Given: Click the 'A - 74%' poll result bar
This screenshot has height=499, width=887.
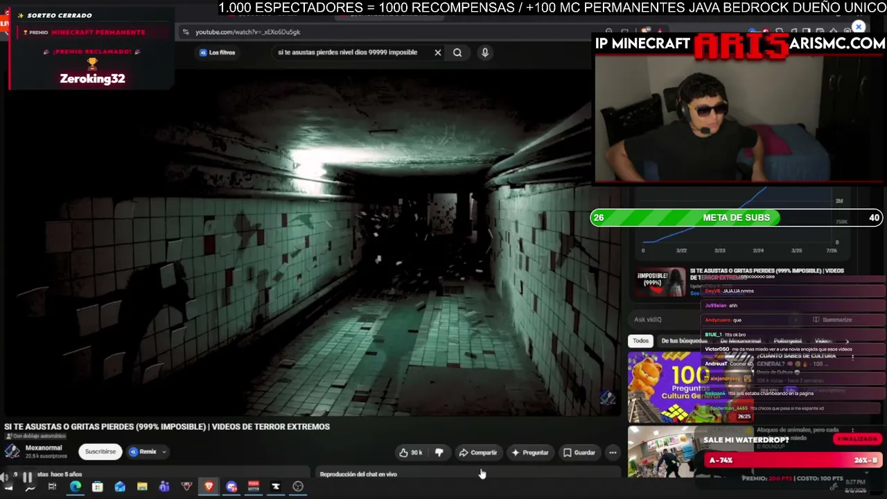Looking at the screenshot, I should coord(793,460).
